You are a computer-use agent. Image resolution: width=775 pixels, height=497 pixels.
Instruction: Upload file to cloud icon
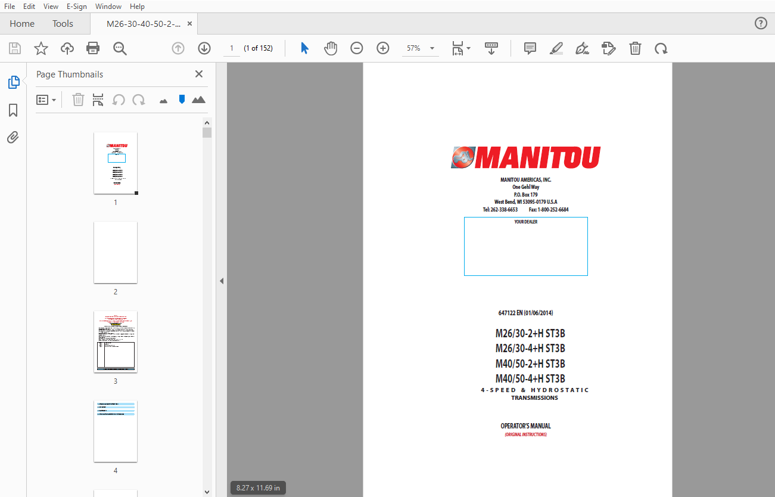[x=67, y=48]
